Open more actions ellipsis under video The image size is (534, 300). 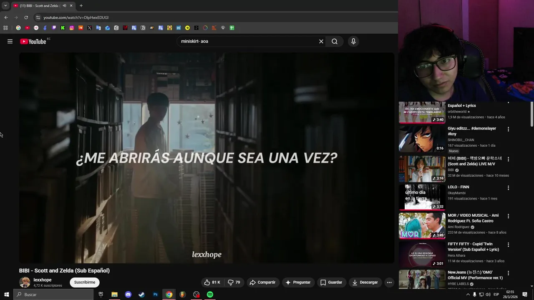[x=389, y=282]
